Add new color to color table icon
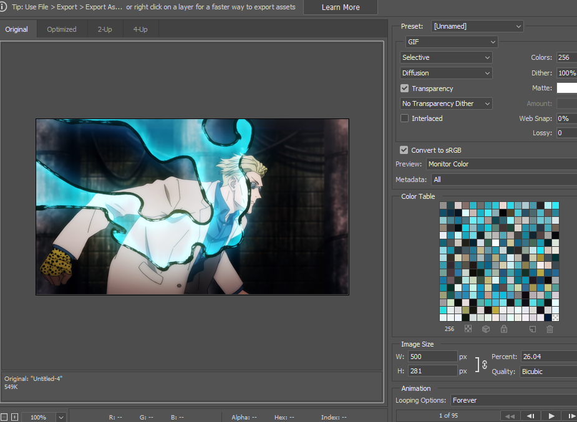Image resolution: width=577 pixels, height=422 pixels. tap(532, 329)
